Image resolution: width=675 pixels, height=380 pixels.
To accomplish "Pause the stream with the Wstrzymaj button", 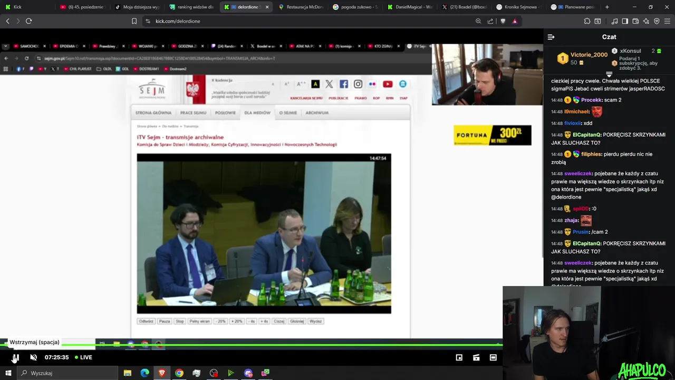I will coord(15,357).
